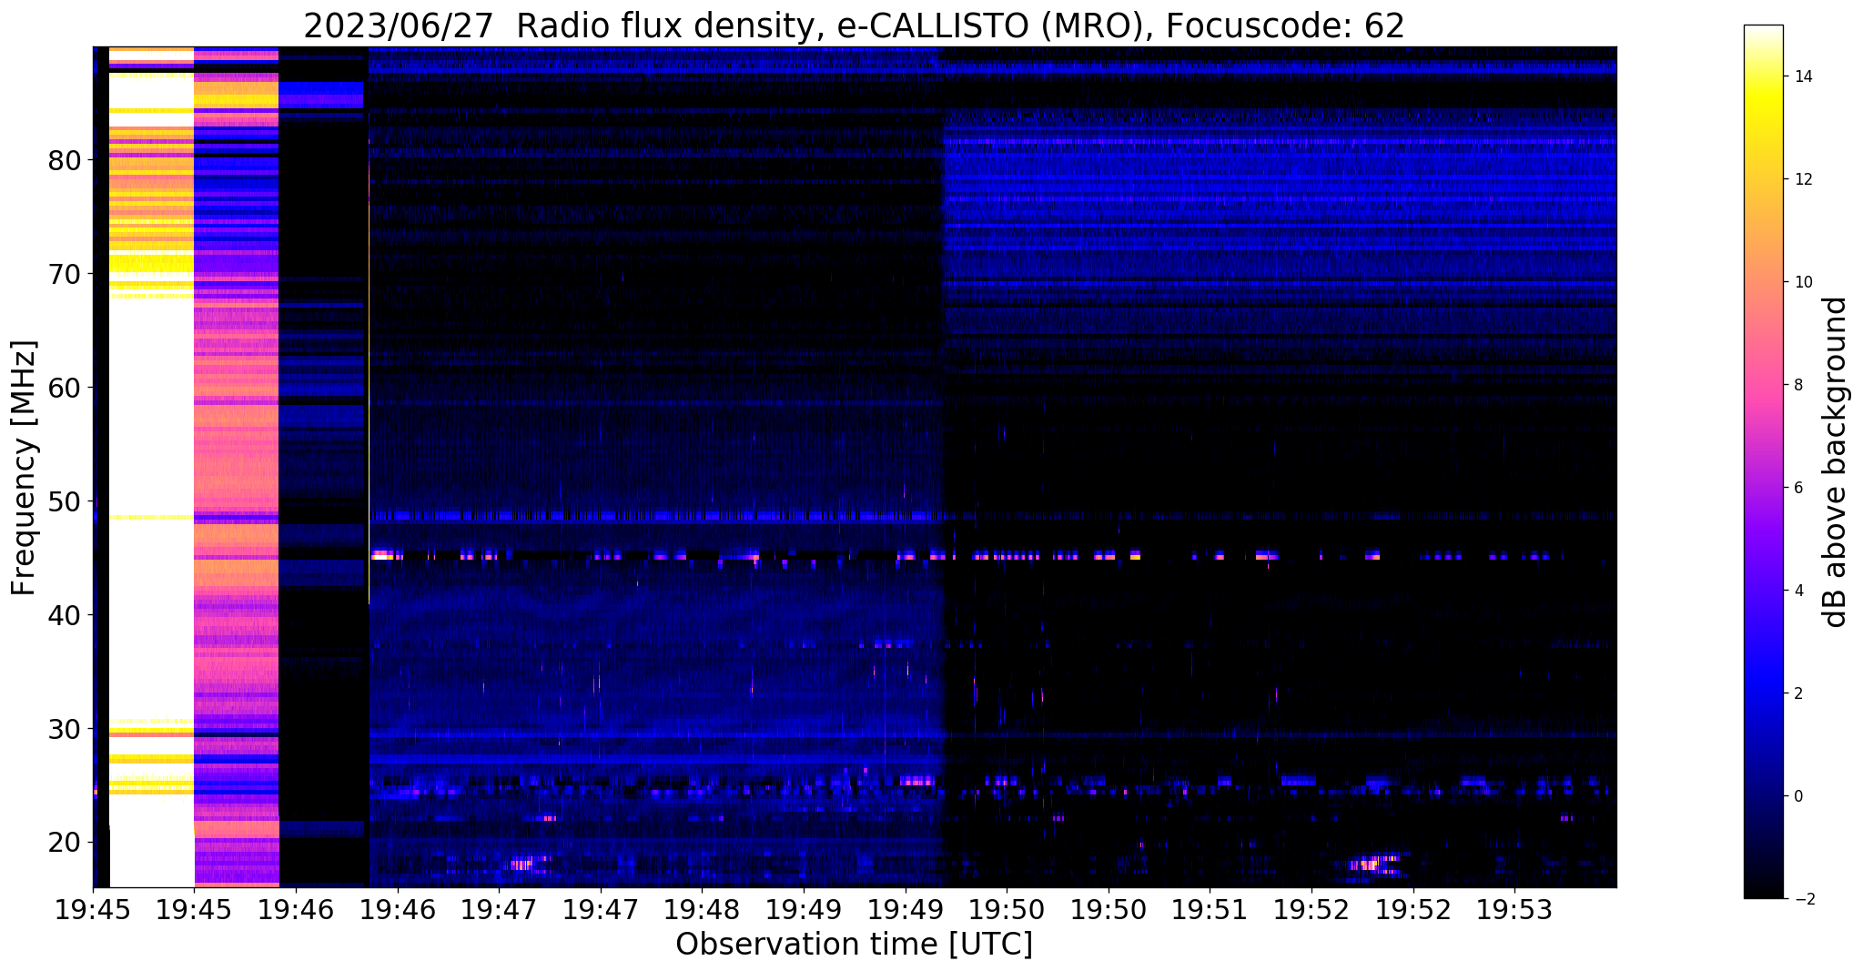Click the 50 MHz frequency tick label
Viewport: 1863px width, 971px height.
point(65,501)
